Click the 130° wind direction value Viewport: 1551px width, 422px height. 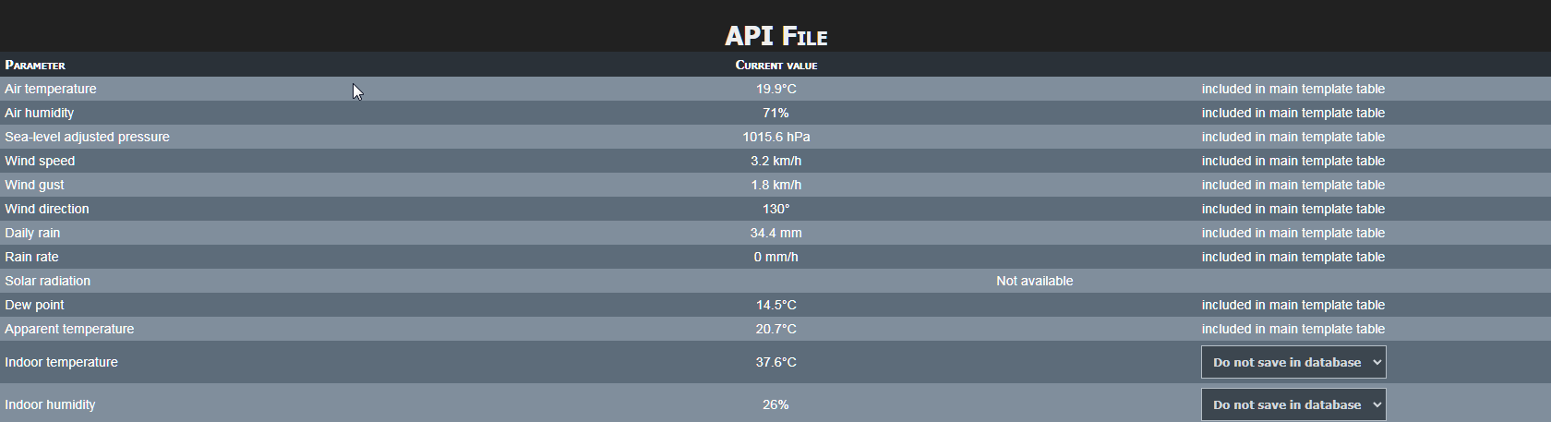(775, 209)
